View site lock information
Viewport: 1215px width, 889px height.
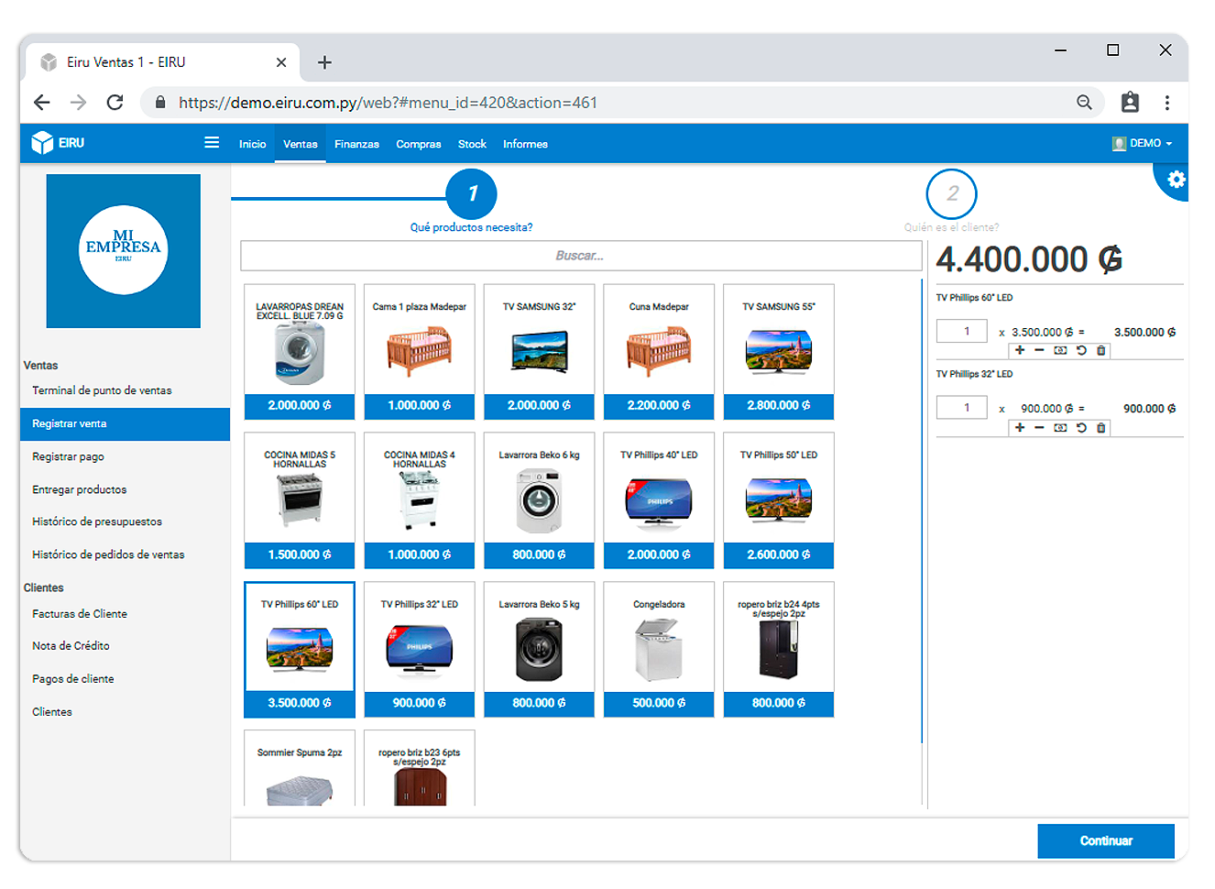tap(160, 103)
